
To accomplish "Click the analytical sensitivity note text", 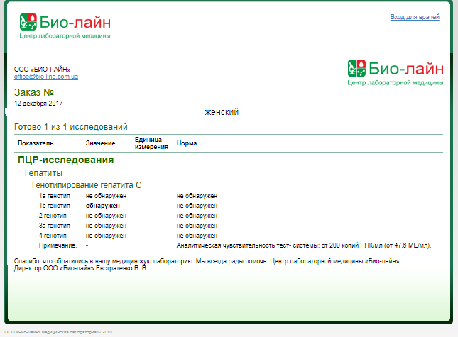I will pyautogui.click(x=304, y=245).
